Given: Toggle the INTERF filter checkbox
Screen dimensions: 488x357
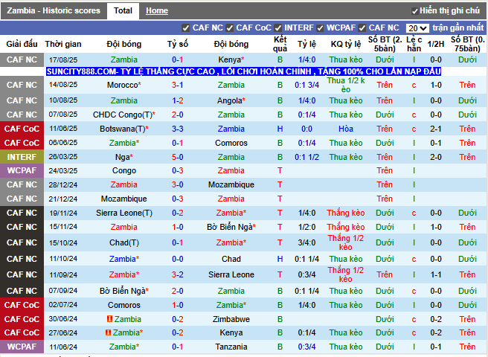Looking at the screenshot, I should [x=278, y=28].
